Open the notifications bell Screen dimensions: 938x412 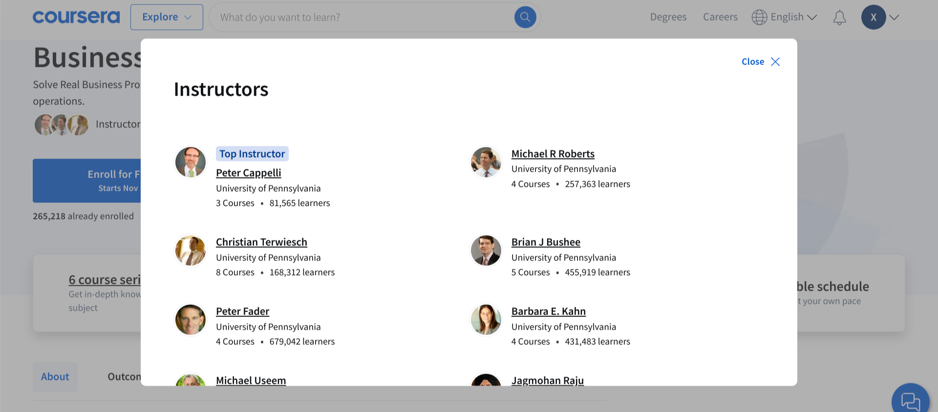(x=839, y=18)
